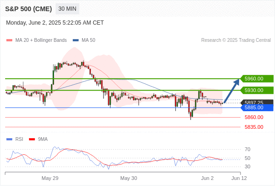
Task: Select the MA 50 legend label
Action: 89,40
